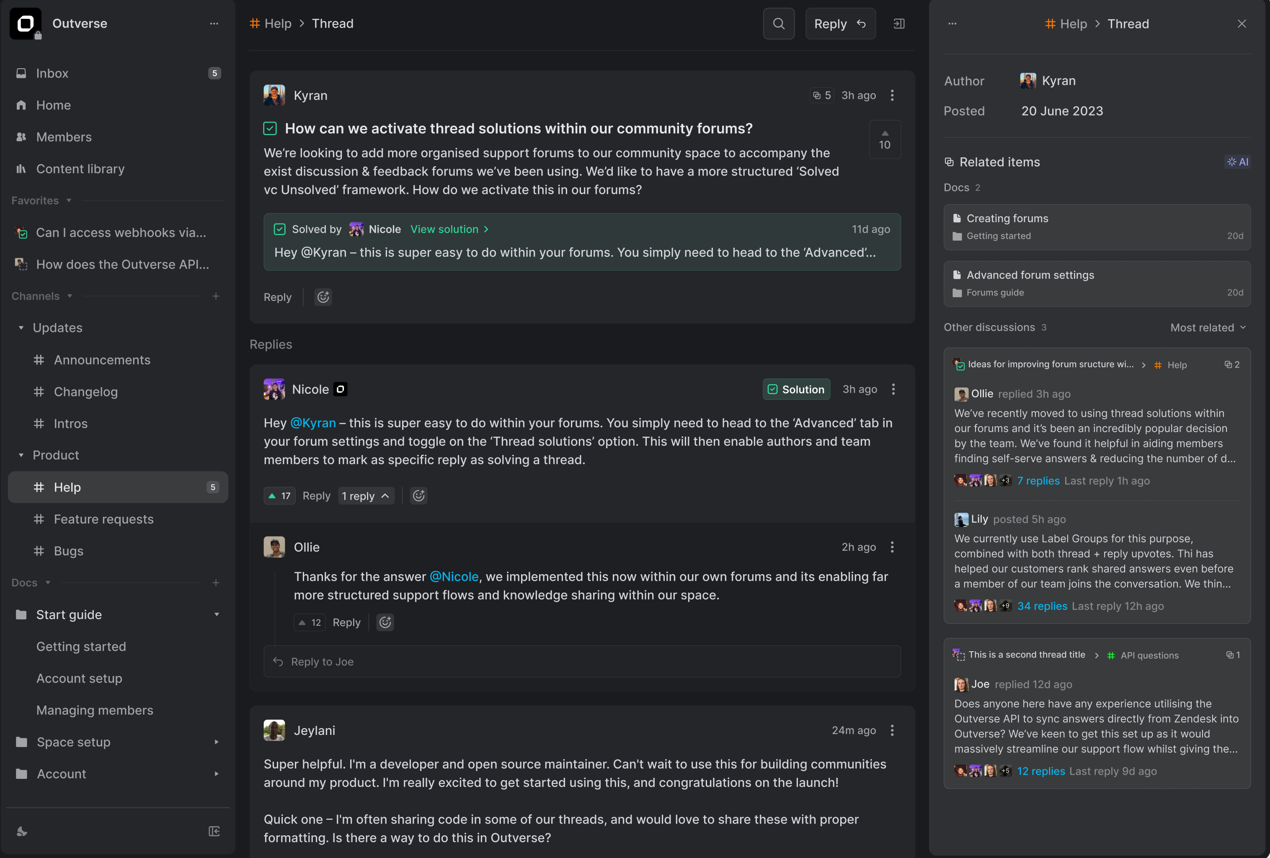The image size is (1270, 858).
Task: Open the search icon
Action: [x=778, y=23]
